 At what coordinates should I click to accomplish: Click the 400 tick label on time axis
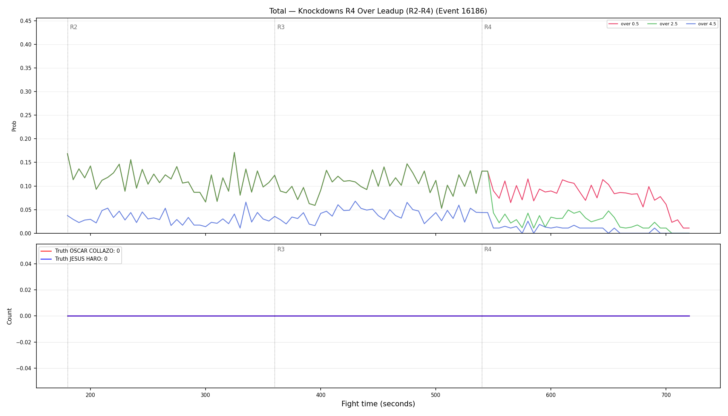point(321,395)
